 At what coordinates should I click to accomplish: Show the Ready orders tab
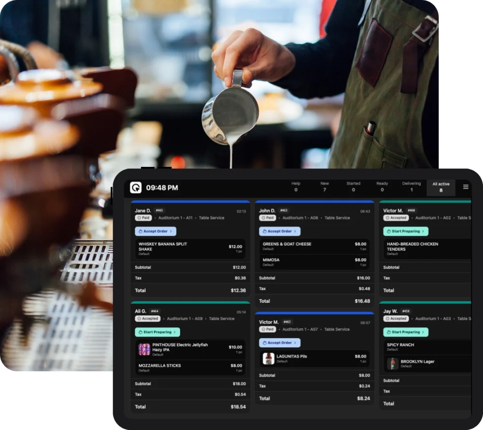(x=382, y=187)
